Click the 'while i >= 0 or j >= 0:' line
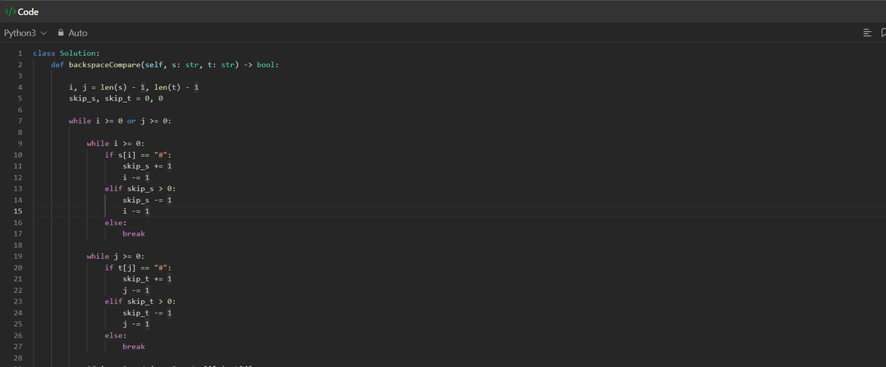 (x=120, y=121)
